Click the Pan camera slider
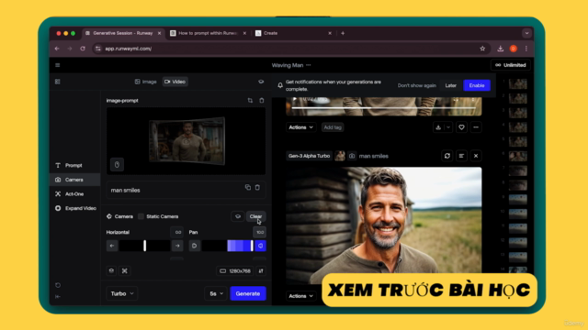Screen dimensions: 588x330 pos(228,246)
